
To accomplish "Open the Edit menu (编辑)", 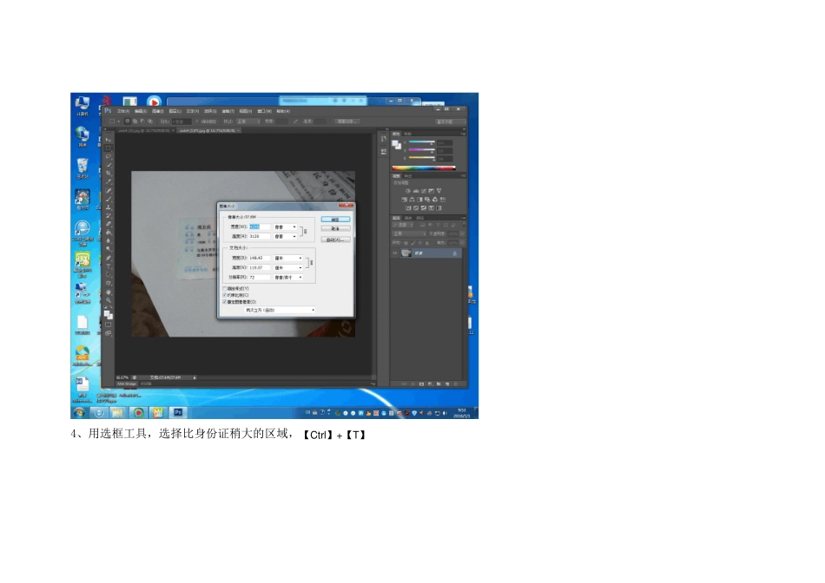I will click(141, 111).
